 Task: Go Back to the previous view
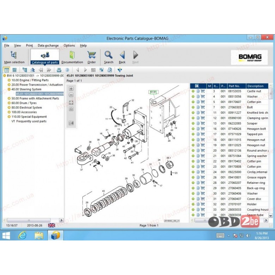pos(122,57)
